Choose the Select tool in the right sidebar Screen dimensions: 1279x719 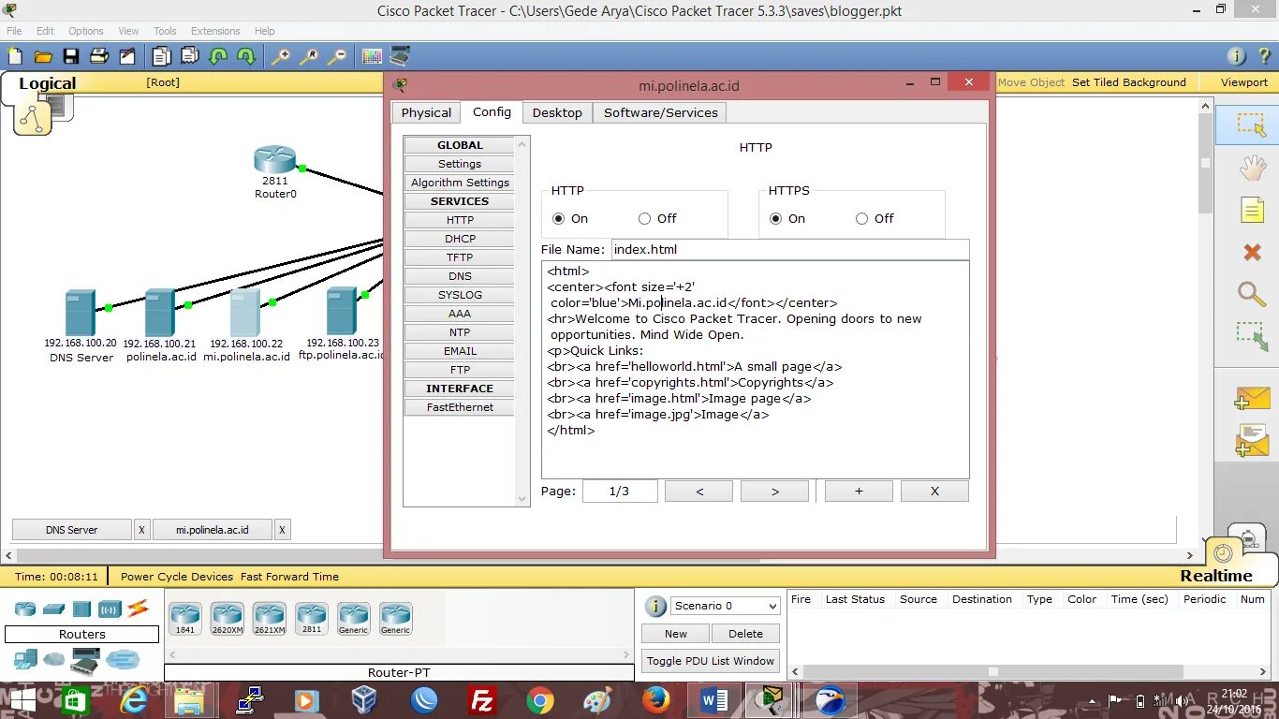pyautogui.click(x=1252, y=125)
